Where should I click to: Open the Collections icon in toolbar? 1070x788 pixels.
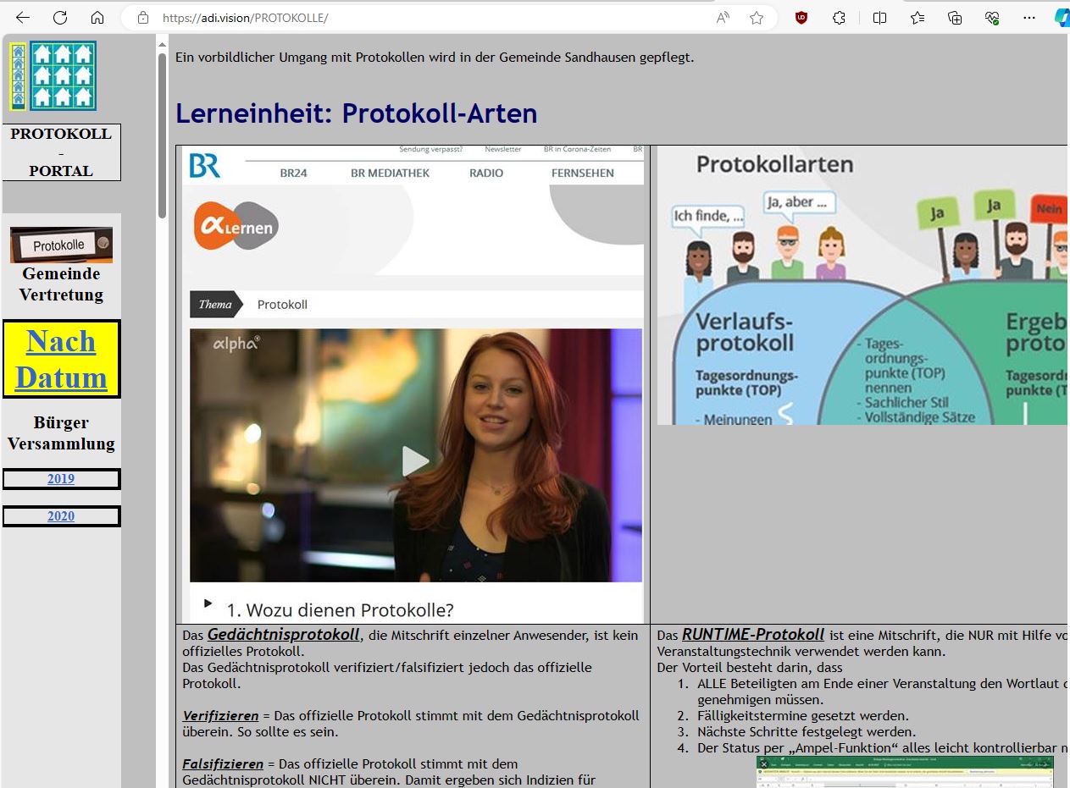tap(955, 18)
